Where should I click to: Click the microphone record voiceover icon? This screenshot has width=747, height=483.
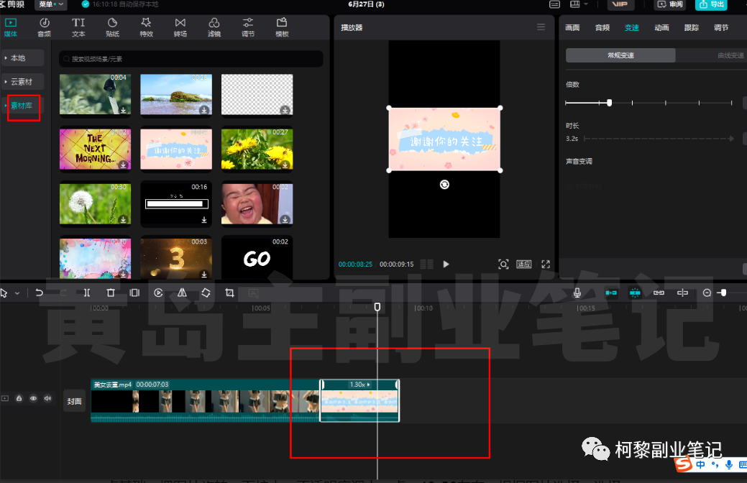click(577, 293)
